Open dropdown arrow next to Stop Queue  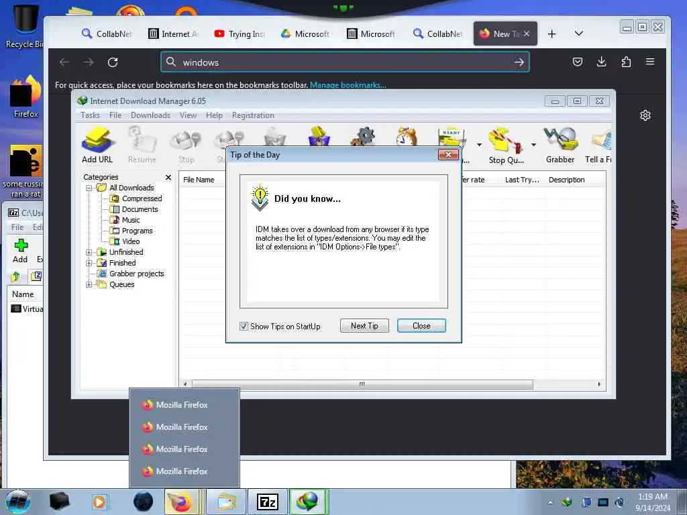(533, 145)
